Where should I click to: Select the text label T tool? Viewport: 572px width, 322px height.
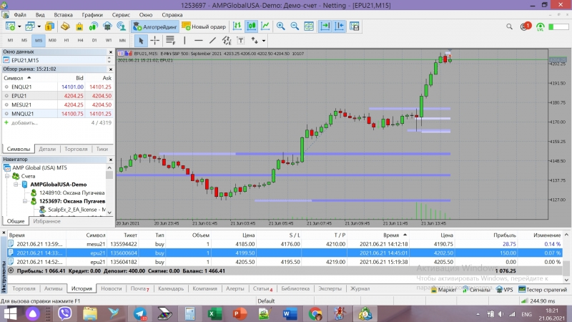coord(240,41)
